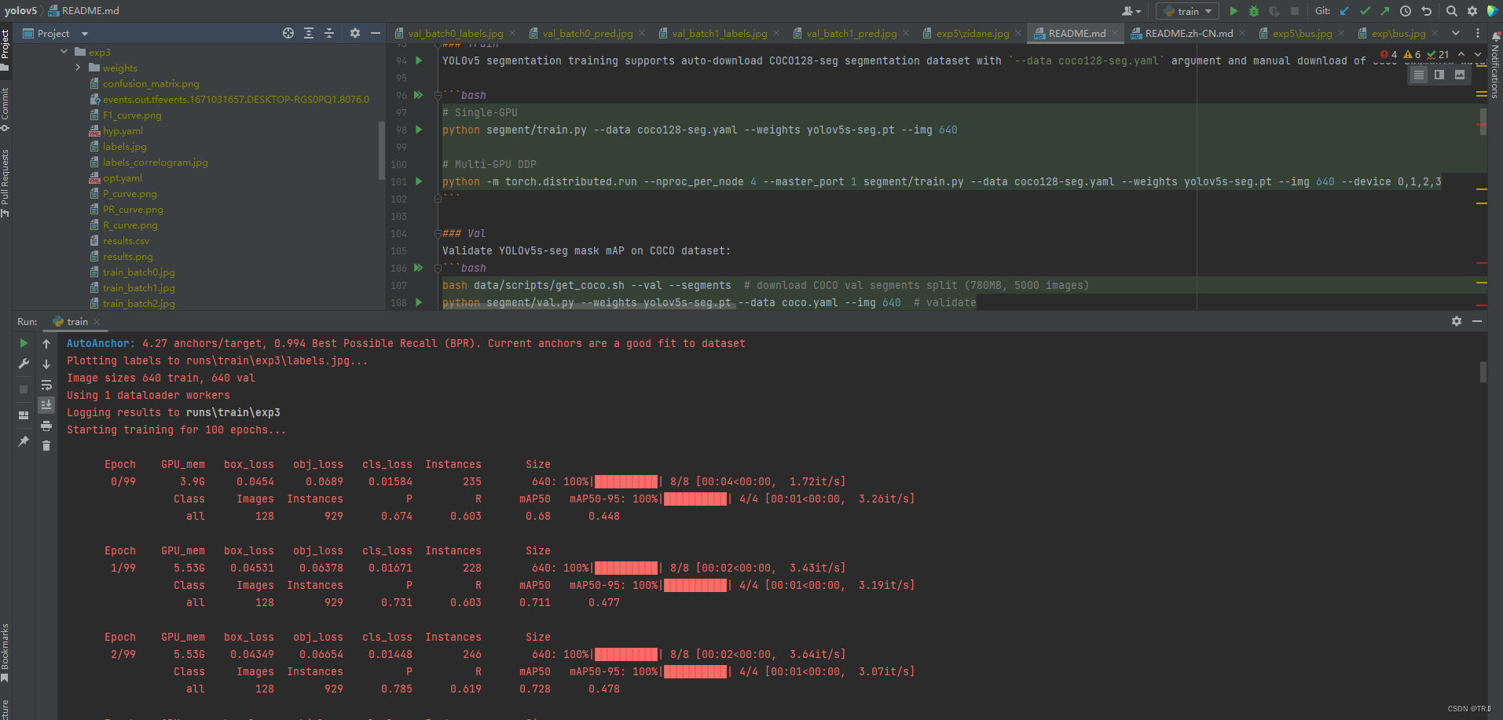Click Collapse All in Project panel header
This screenshot has height=720, width=1503.
pos(329,33)
